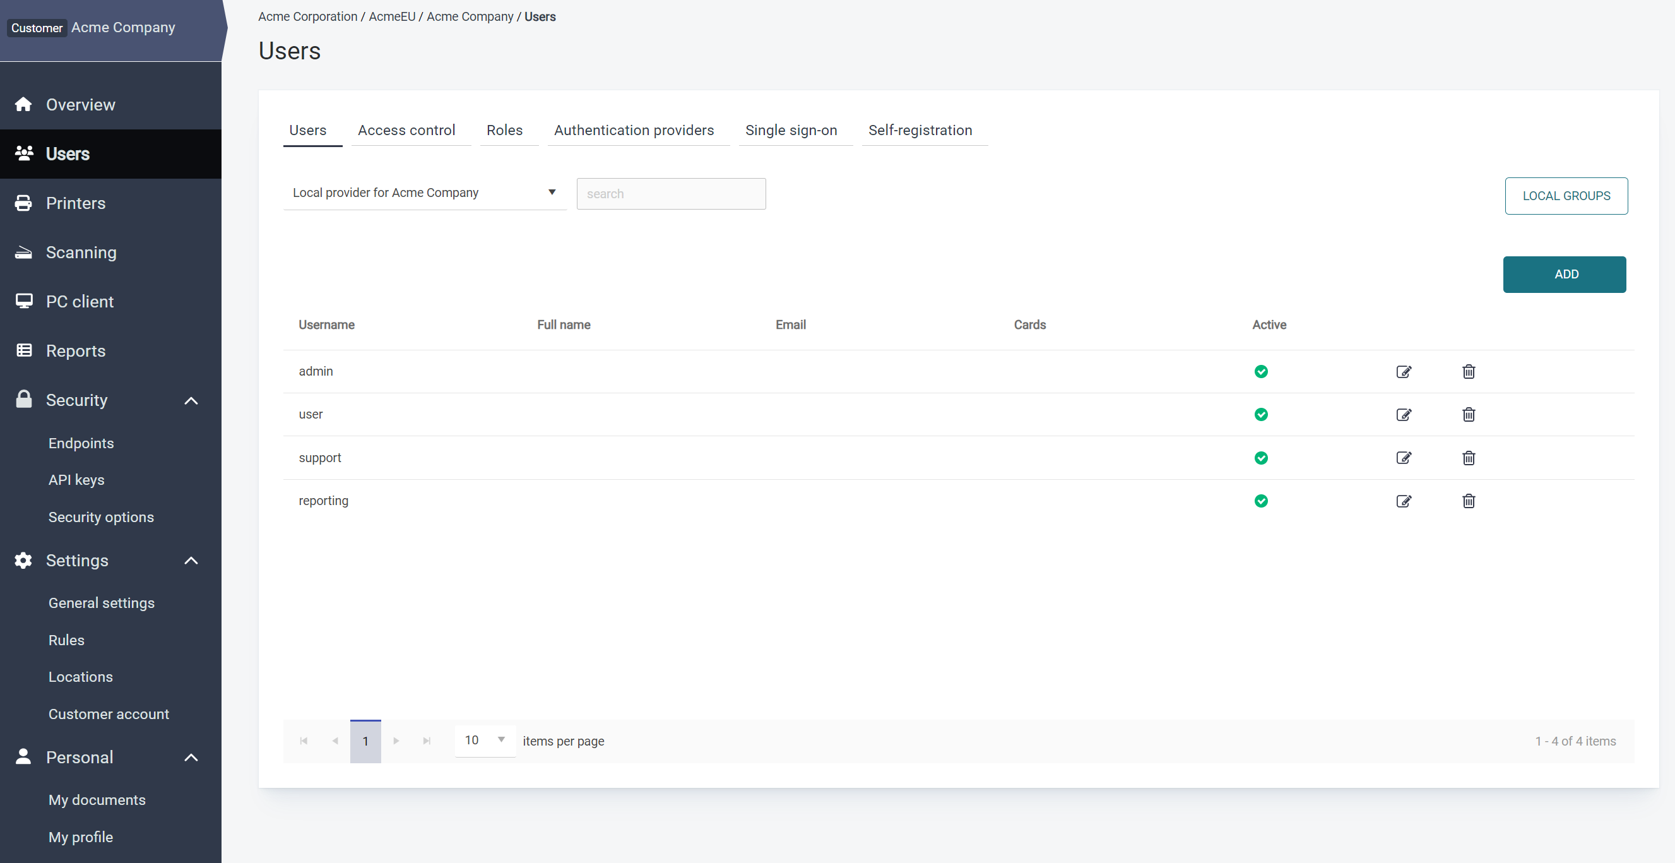1675x863 pixels.
Task: Click the LOCAL GROUPS button
Action: 1566,196
